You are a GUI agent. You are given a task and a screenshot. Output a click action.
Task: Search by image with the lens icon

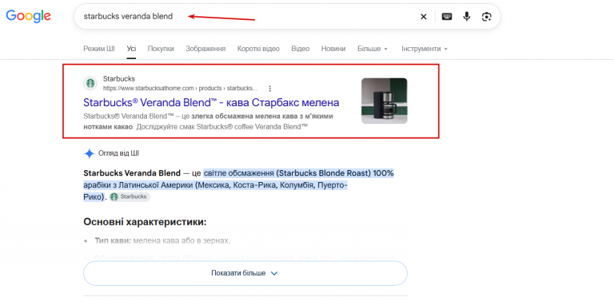pos(486,17)
